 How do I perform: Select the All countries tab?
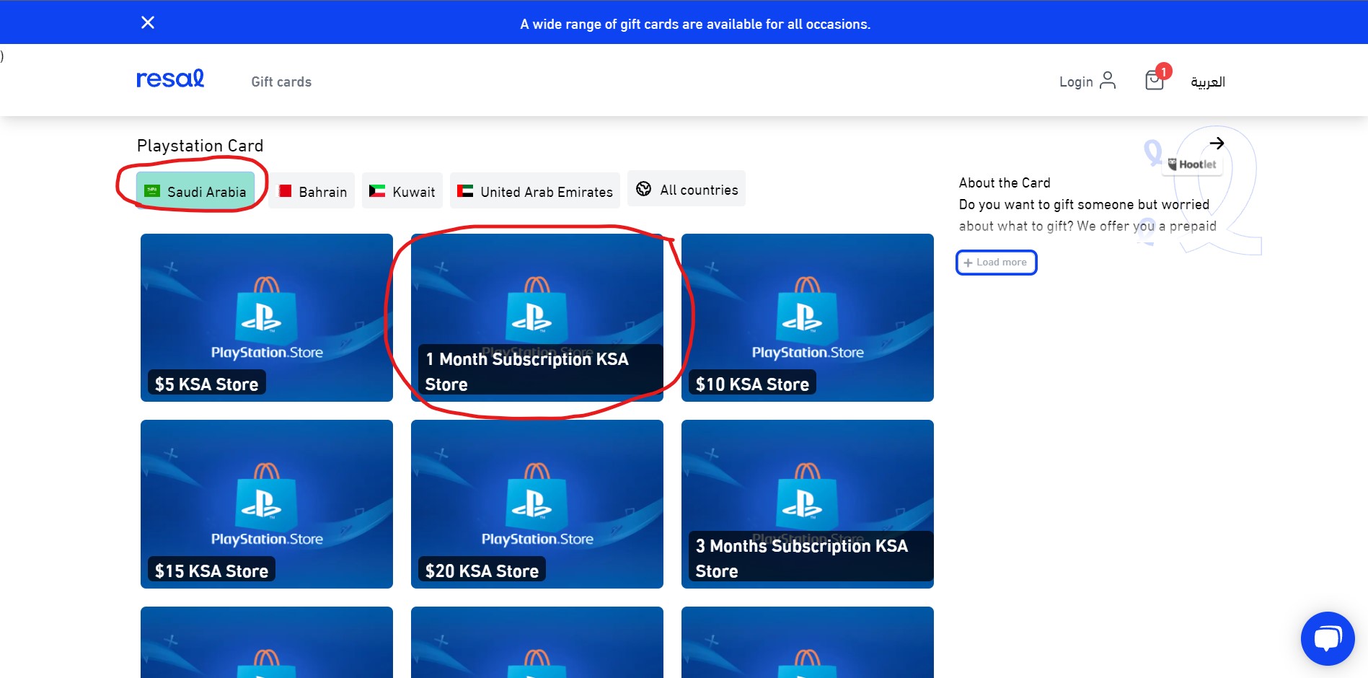[687, 189]
